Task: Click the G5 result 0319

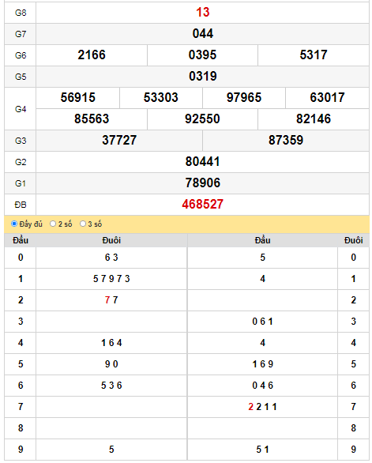Action: (x=202, y=76)
